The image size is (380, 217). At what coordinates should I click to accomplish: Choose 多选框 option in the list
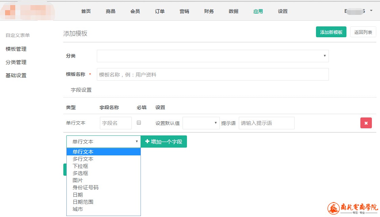click(x=104, y=173)
